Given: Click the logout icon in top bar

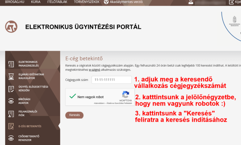Looking at the screenshot, I should [x=231, y=2].
